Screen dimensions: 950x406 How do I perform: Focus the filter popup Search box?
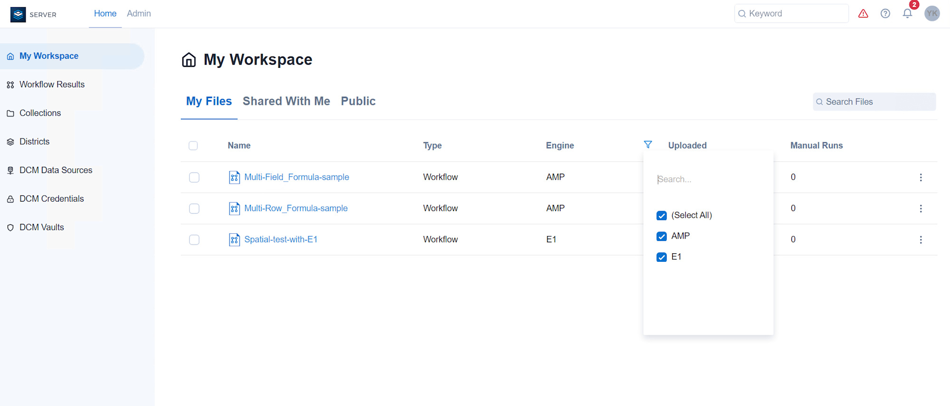click(708, 179)
